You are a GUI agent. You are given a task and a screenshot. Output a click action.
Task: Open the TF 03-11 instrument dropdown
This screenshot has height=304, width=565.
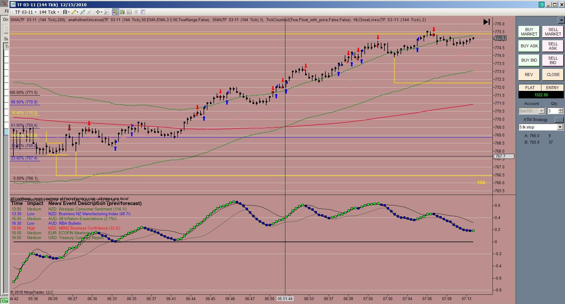point(26,12)
